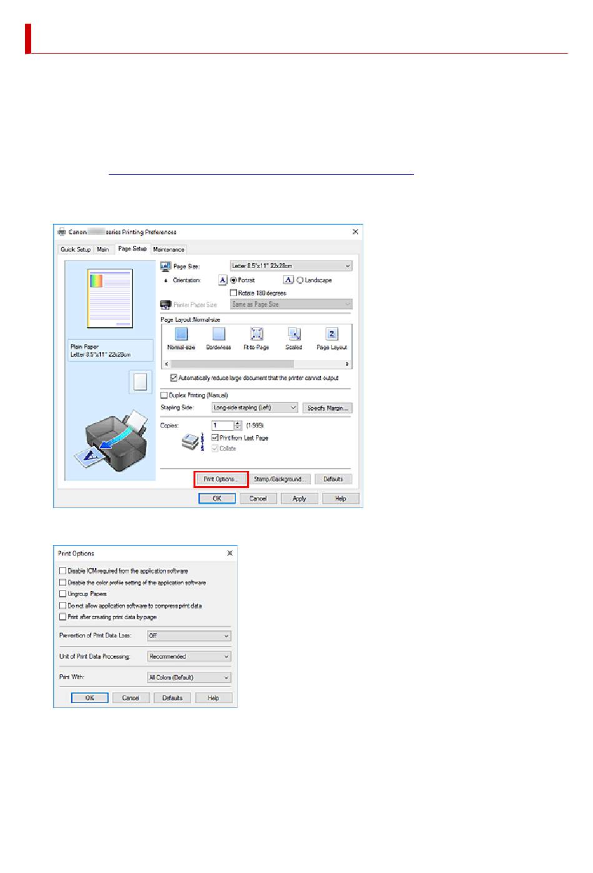Screen dimensions: 593x873
Task: Open the Stamp/Background dialog button
Action: click(278, 479)
